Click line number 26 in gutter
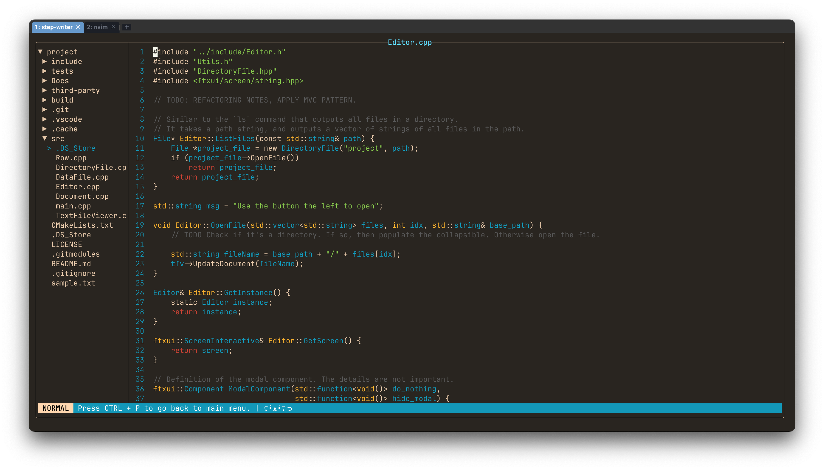The image size is (824, 470). (x=140, y=293)
